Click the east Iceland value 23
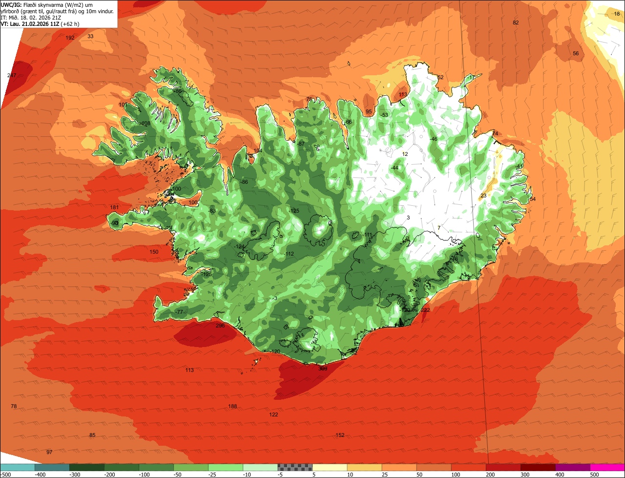Image resolution: width=625 pixels, height=478 pixels. tap(483, 196)
